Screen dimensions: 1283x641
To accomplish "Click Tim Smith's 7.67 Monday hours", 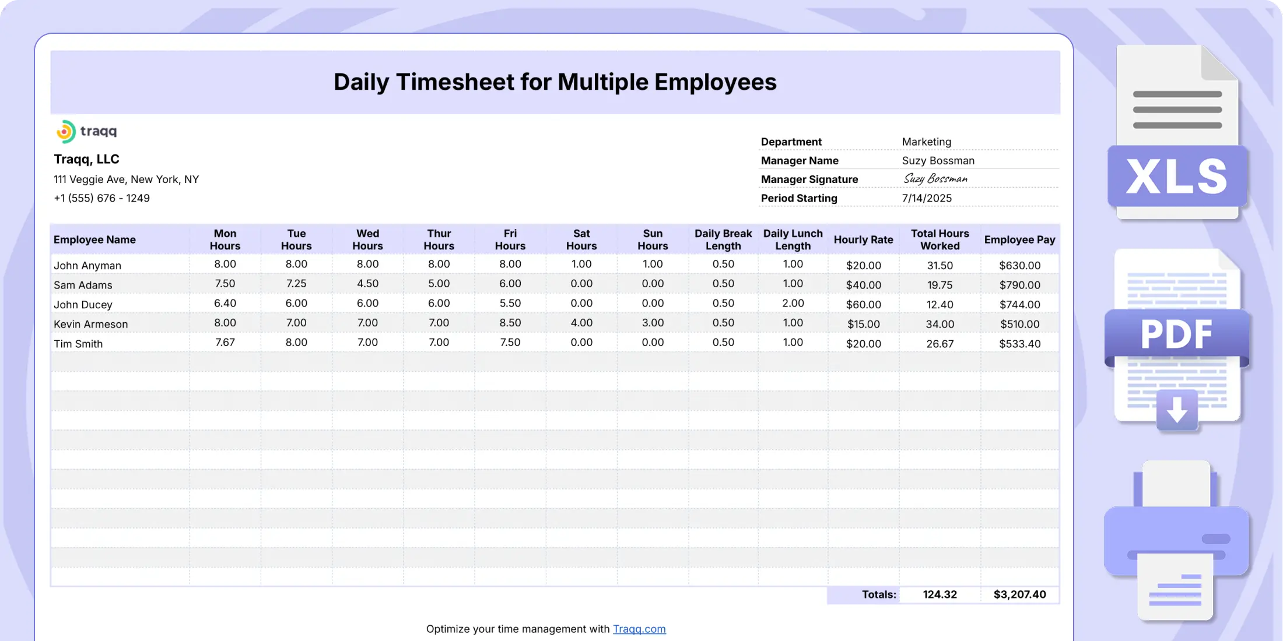I will click(x=225, y=342).
